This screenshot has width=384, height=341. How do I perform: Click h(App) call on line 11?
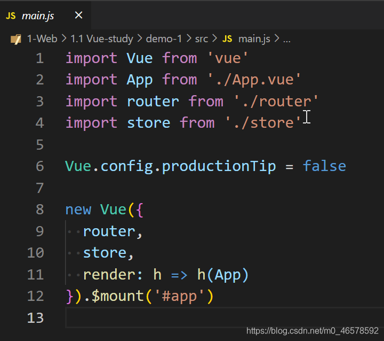point(223,275)
